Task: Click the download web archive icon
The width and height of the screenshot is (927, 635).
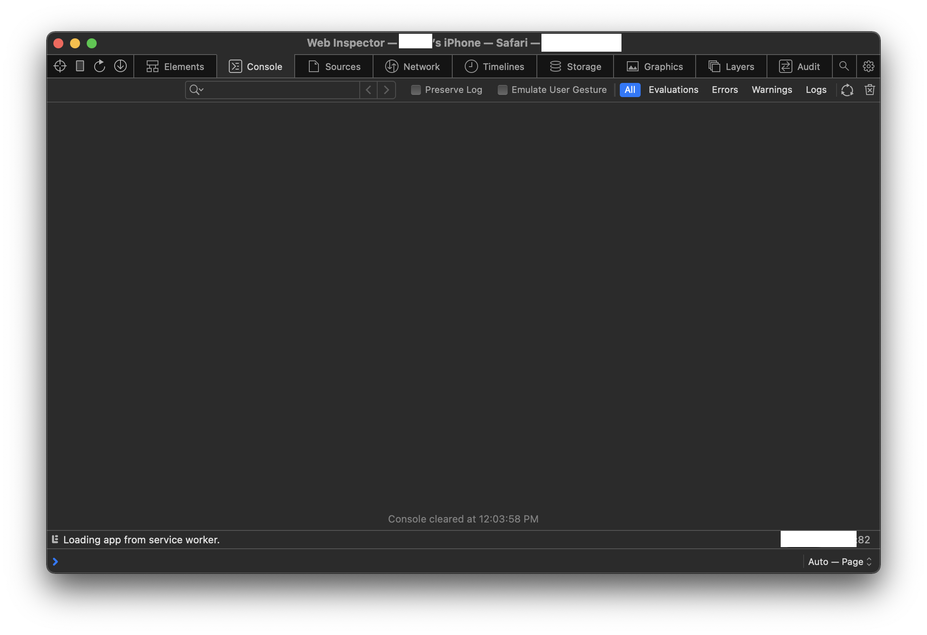Action: [120, 66]
